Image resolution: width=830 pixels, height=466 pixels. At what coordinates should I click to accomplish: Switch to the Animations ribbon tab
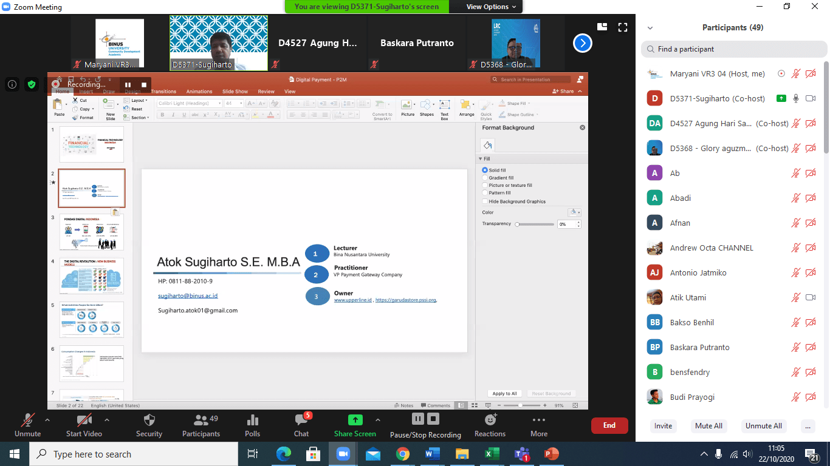point(199,92)
